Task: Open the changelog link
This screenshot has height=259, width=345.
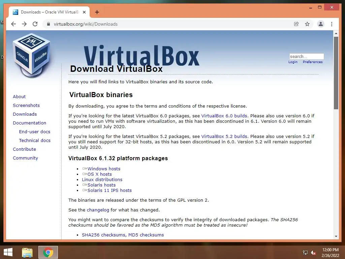Action: point(98,210)
